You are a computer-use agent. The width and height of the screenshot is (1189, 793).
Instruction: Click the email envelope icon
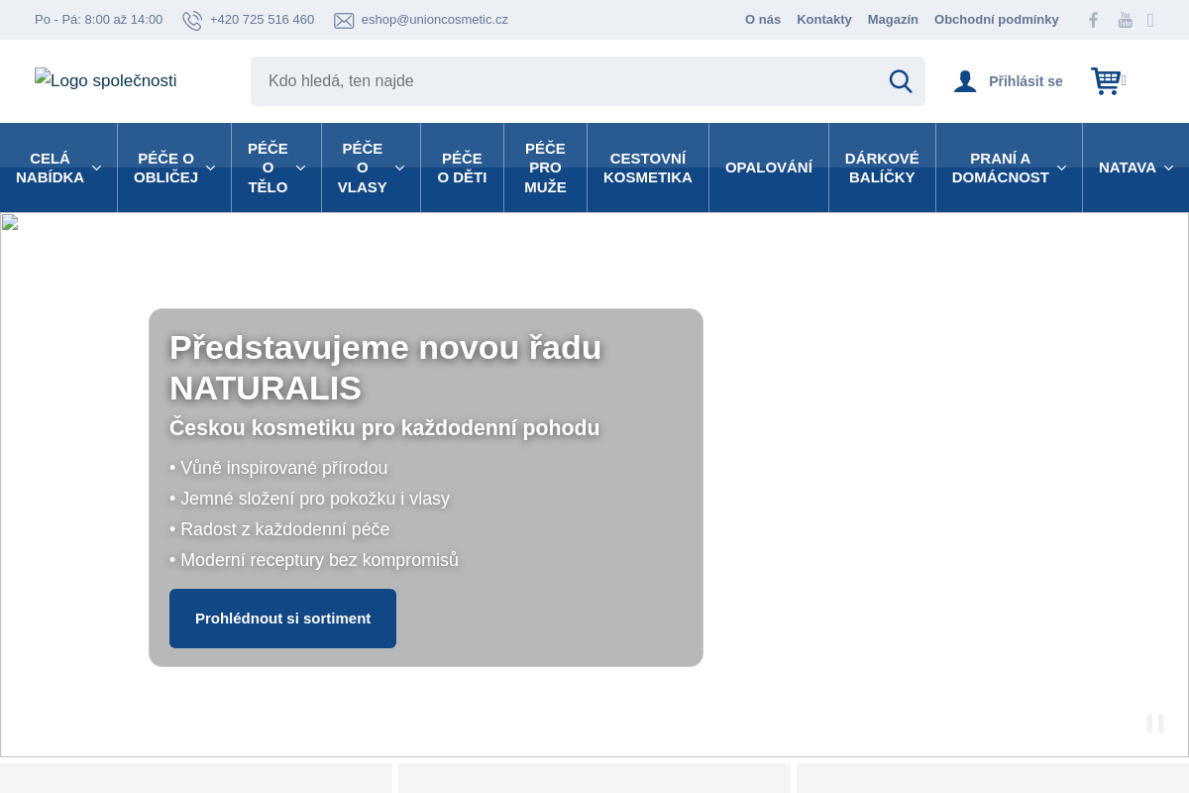click(x=344, y=20)
